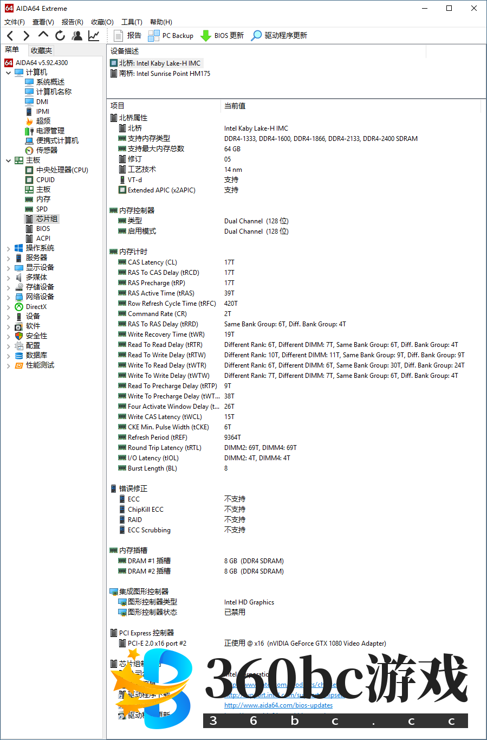This screenshot has height=740, width=487.
Task: Click the Forward navigation arrow
Action: (27, 36)
